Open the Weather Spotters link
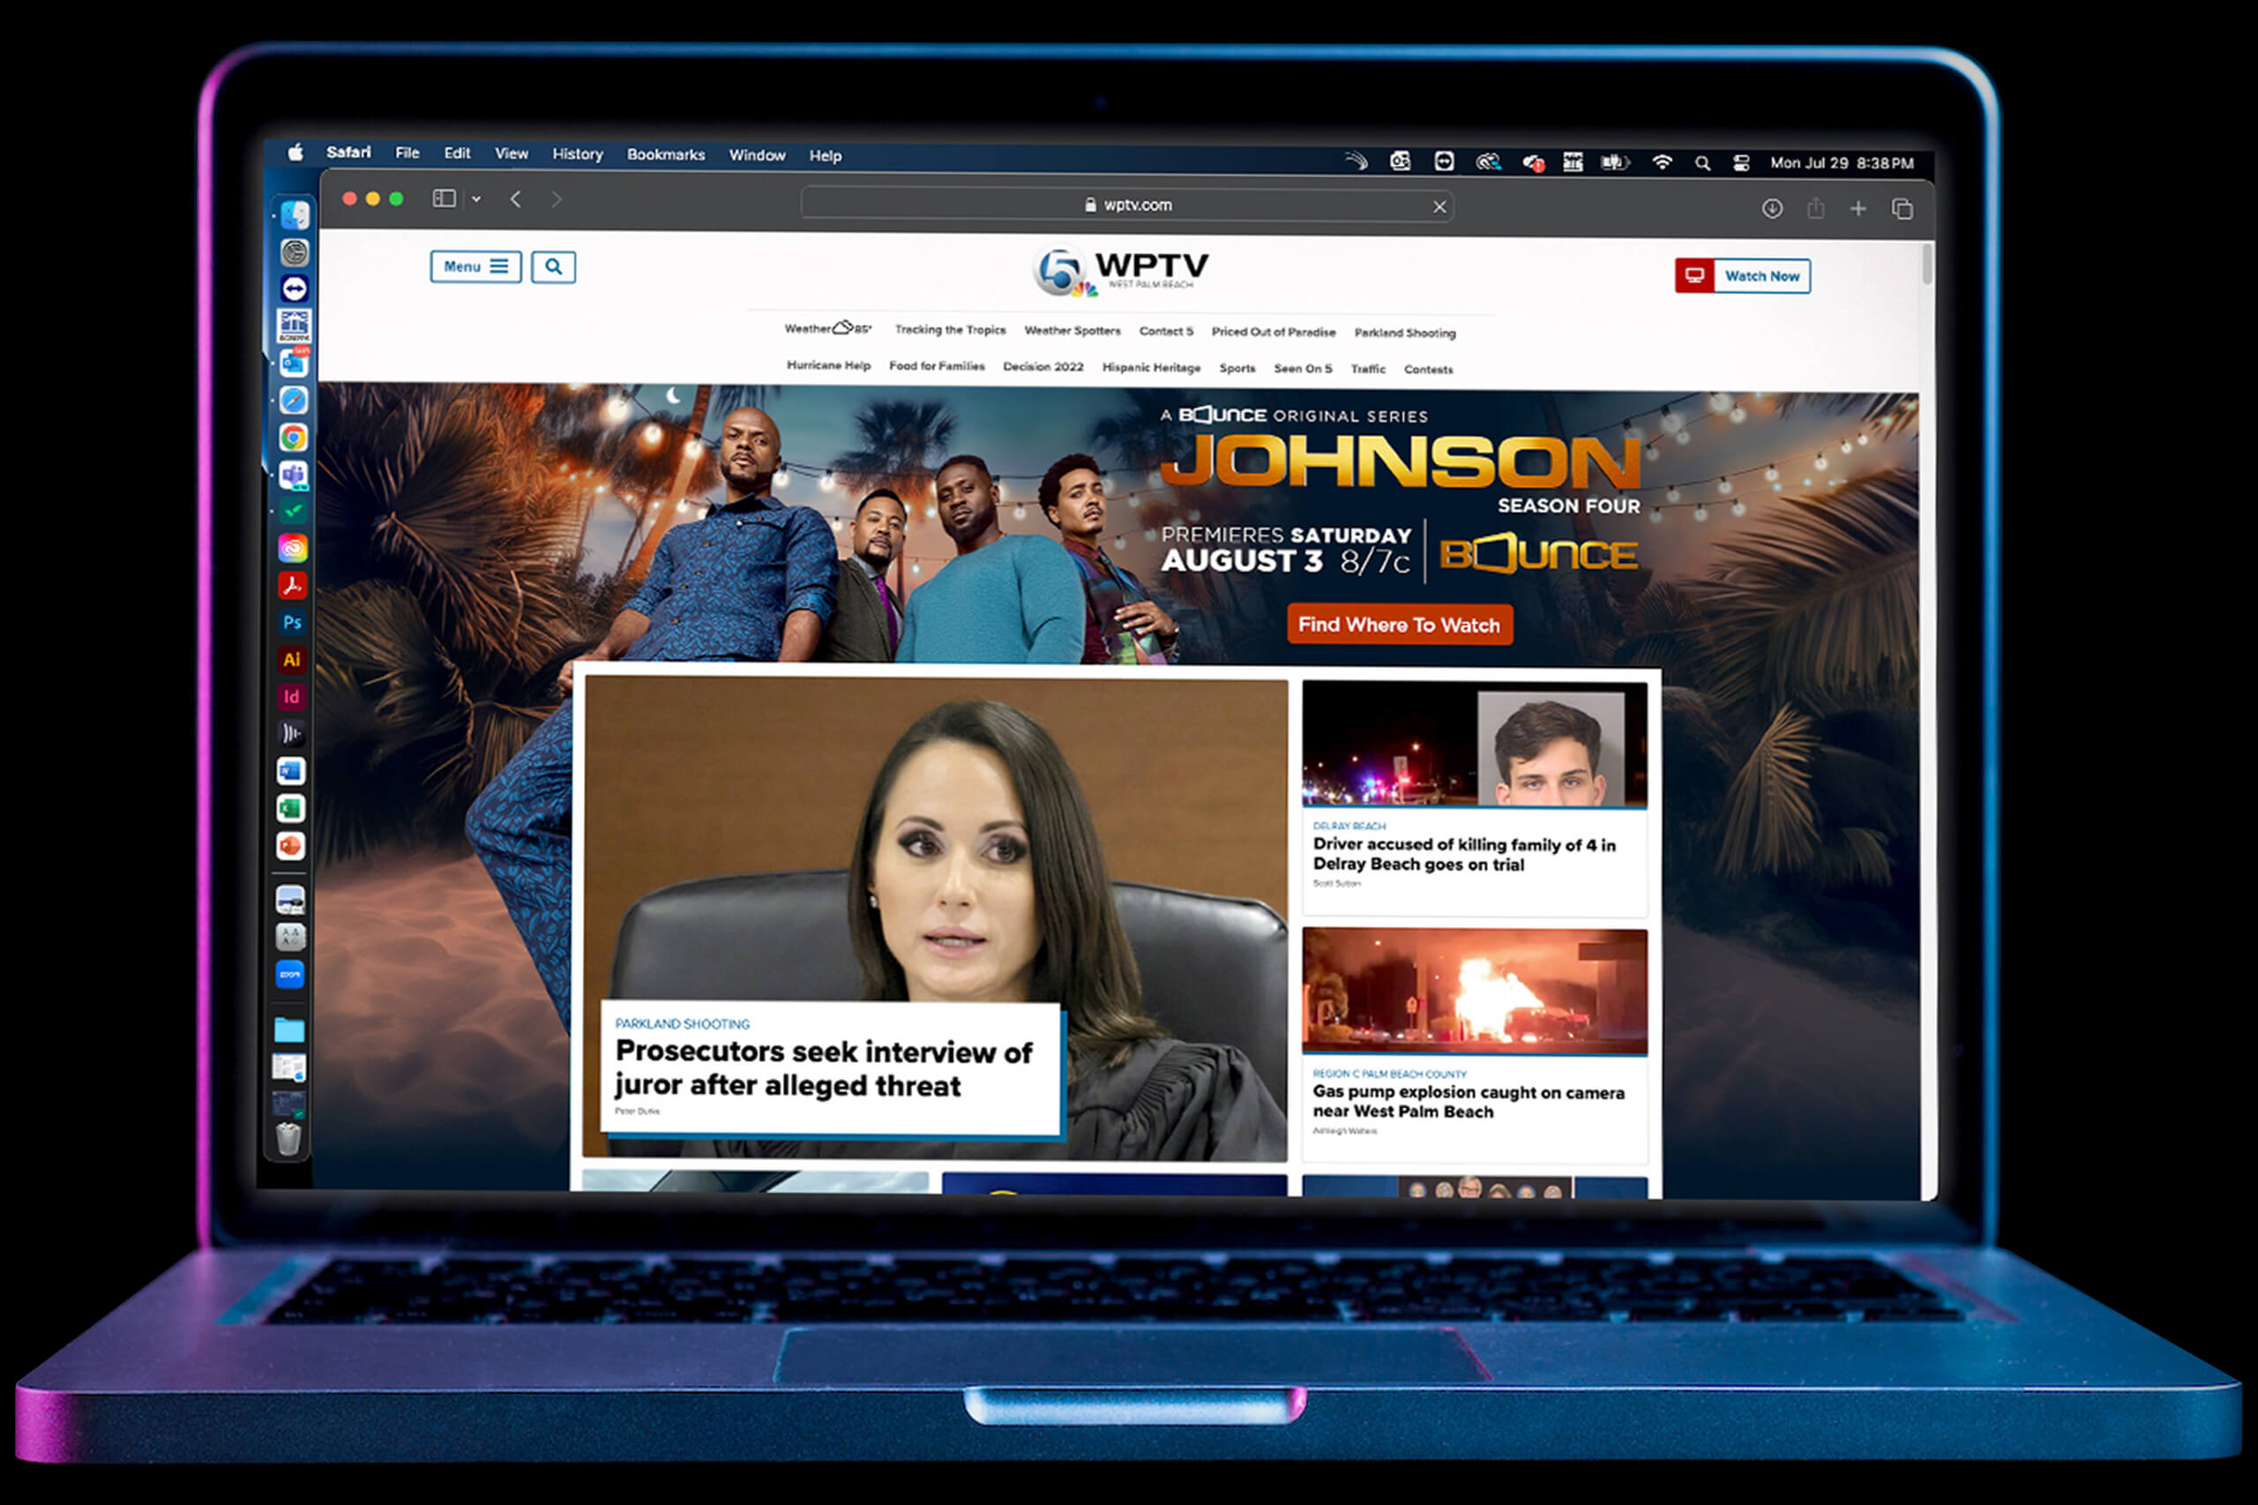The width and height of the screenshot is (2258, 1505). coord(1072,330)
